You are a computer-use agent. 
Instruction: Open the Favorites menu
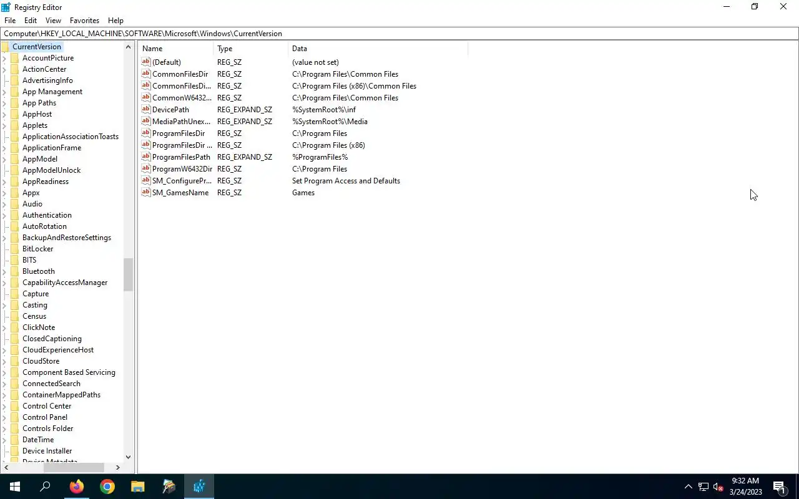[x=84, y=21]
